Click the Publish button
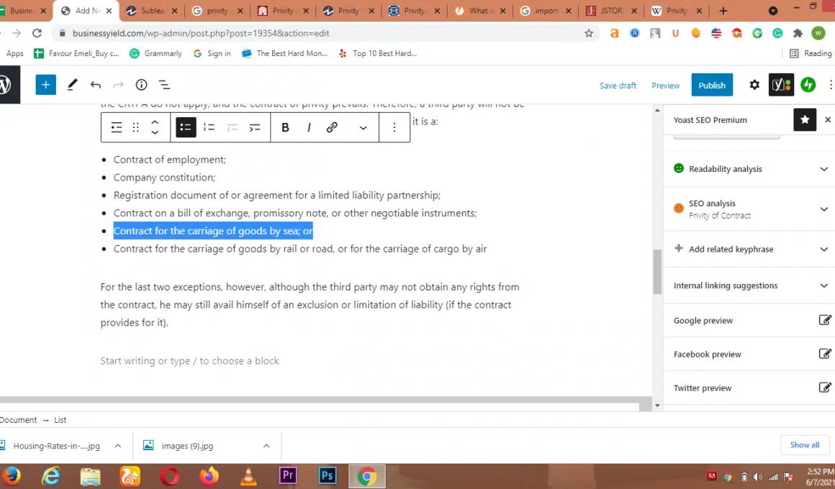Image resolution: width=835 pixels, height=489 pixels. [x=712, y=85]
